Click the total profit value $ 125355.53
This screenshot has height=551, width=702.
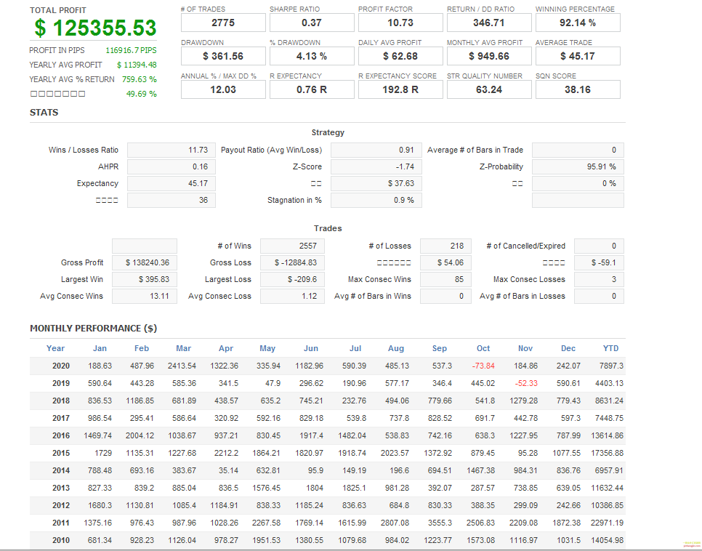95,28
